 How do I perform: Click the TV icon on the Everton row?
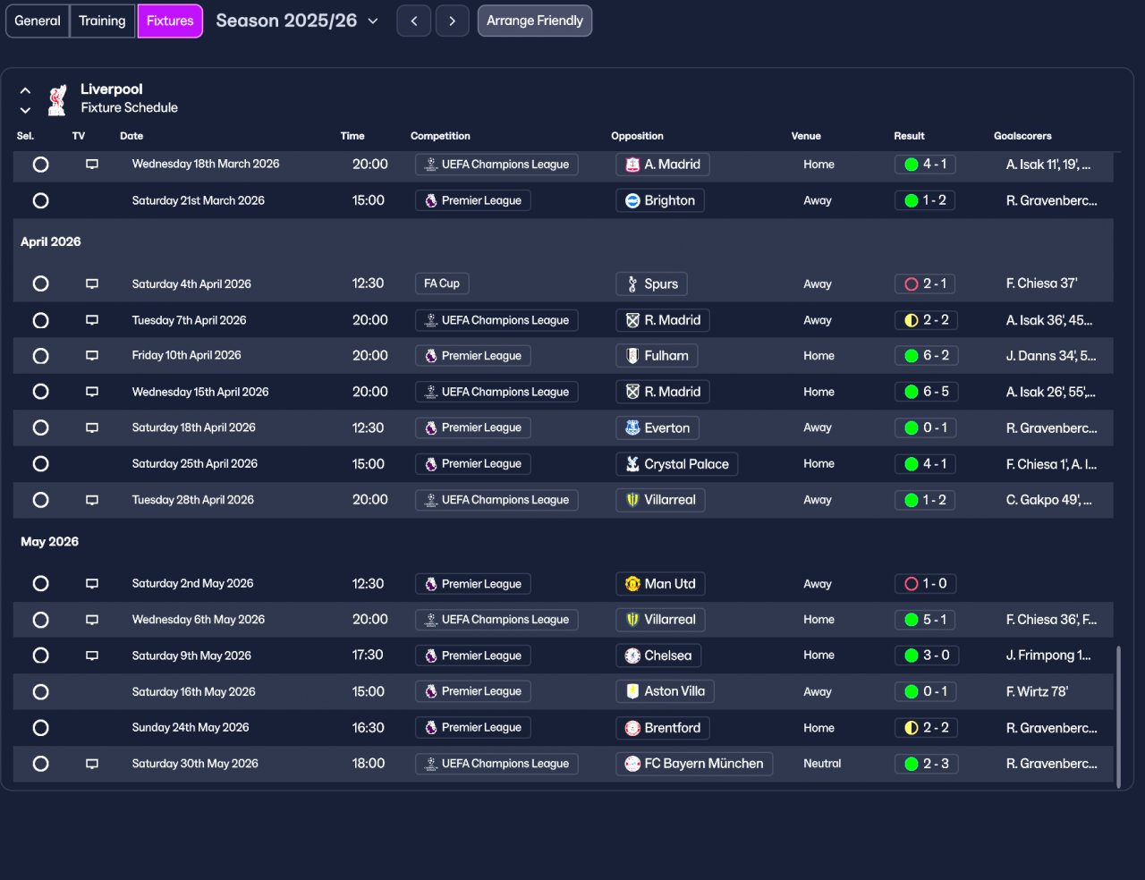91,427
